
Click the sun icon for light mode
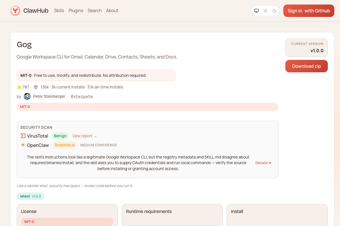point(265,10)
